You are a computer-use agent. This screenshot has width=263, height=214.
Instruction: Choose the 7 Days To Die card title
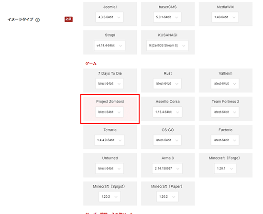110,73
